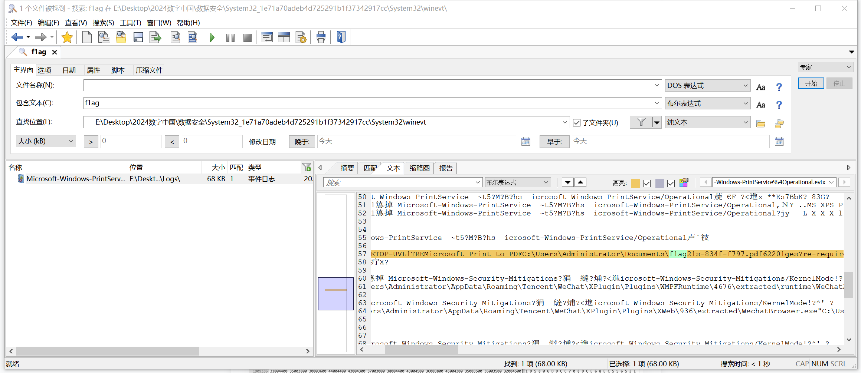Click the filter funnel button by subfolders
The height and width of the screenshot is (373, 861).
(x=641, y=122)
